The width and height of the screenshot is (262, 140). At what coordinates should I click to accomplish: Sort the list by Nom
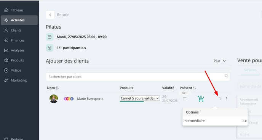click(x=57, y=88)
